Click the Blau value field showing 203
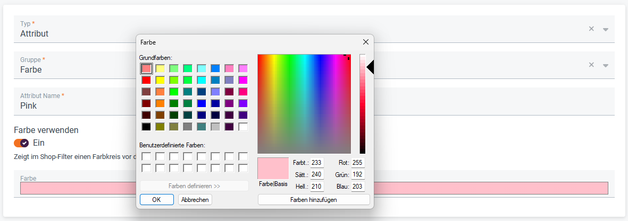 pos(358,187)
